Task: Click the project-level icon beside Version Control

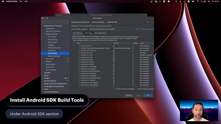Action: [68, 81]
